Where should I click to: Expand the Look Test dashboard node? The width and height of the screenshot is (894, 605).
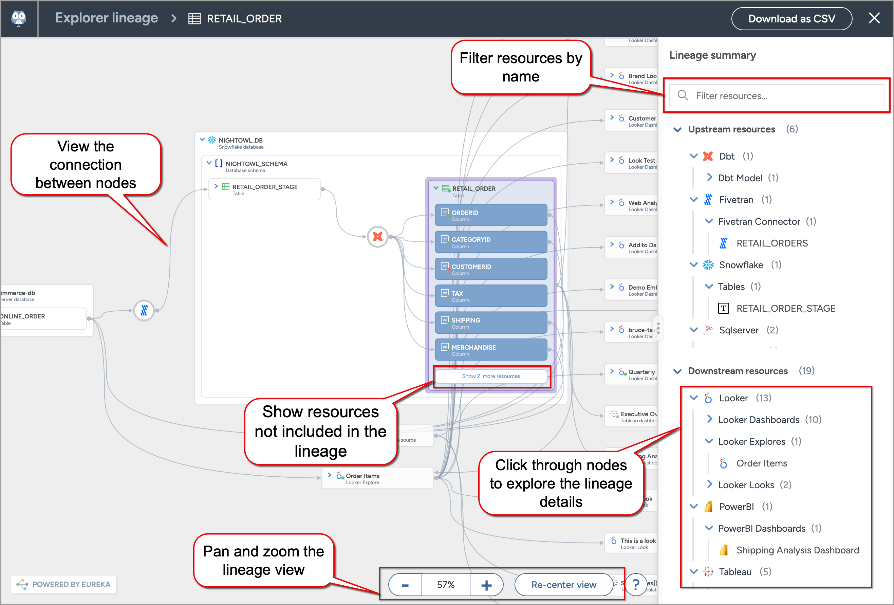tap(612, 159)
